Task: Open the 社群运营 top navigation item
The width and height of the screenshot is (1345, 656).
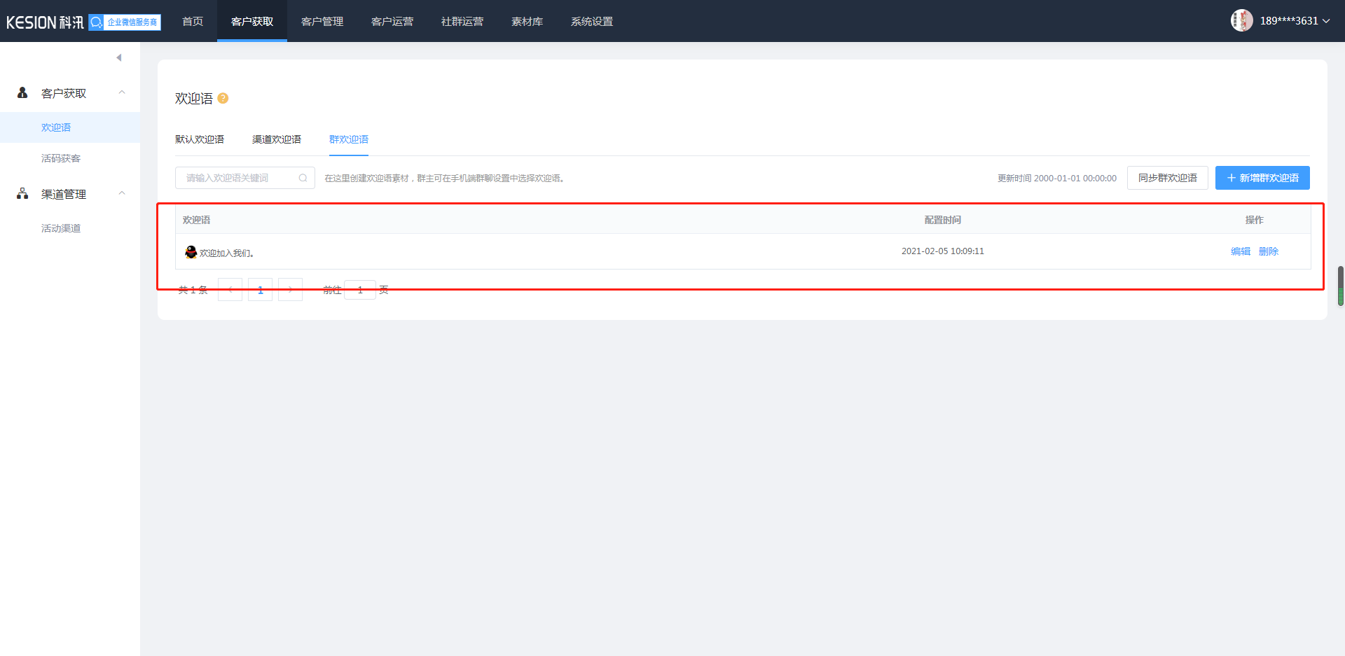Action: coord(462,21)
